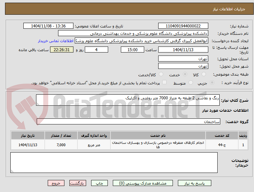Toggle the اسناد خزانه اسلامی payment checkbox

tap(165, 82)
